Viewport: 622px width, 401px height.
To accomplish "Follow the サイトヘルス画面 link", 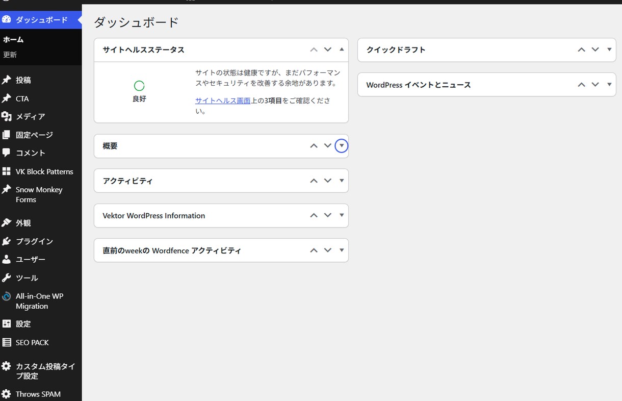I will pyautogui.click(x=223, y=101).
